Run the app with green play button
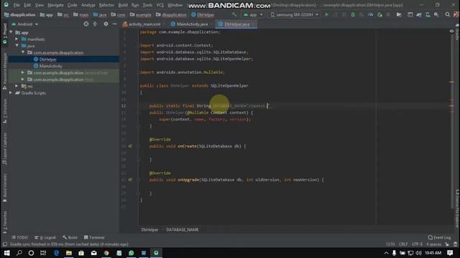The image size is (460, 258). pyautogui.click(x=326, y=14)
